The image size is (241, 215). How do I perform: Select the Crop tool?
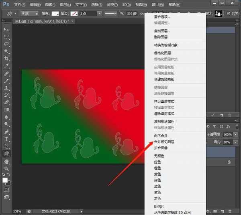click(6, 59)
